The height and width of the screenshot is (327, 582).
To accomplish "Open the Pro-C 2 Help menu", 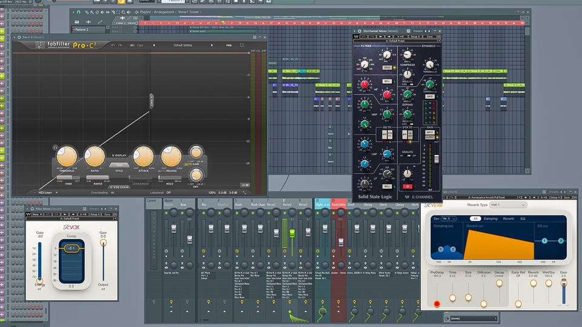I will [x=229, y=45].
